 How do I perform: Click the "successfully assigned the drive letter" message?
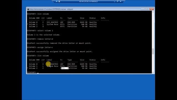60,52
